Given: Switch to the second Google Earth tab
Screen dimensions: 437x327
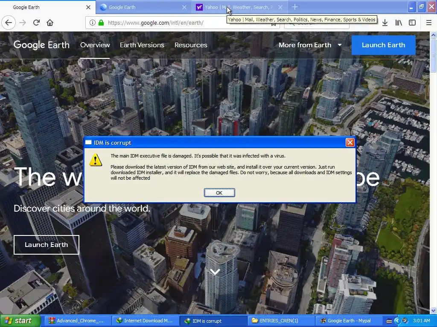Looking at the screenshot, I should tap(143, 7).
